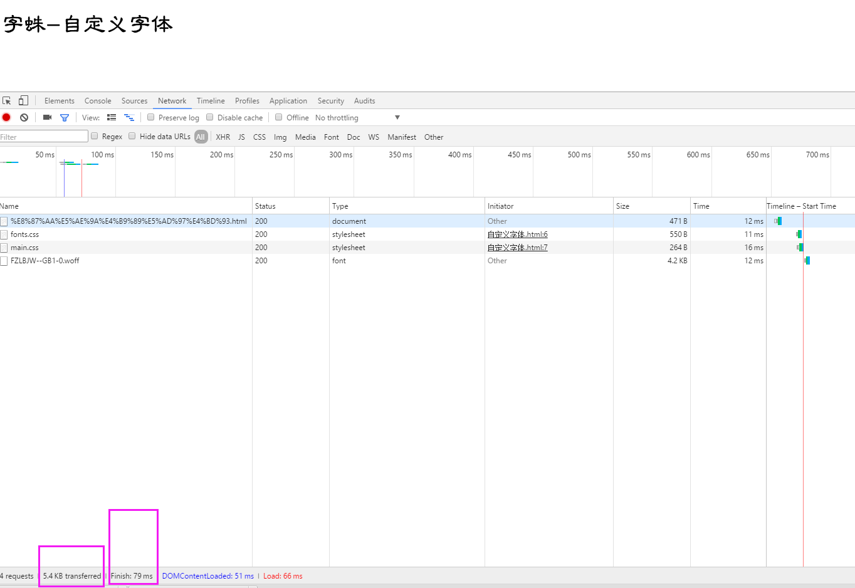855x588 pixels.
Task: Filter requests by Font
Action: (332, 137)
